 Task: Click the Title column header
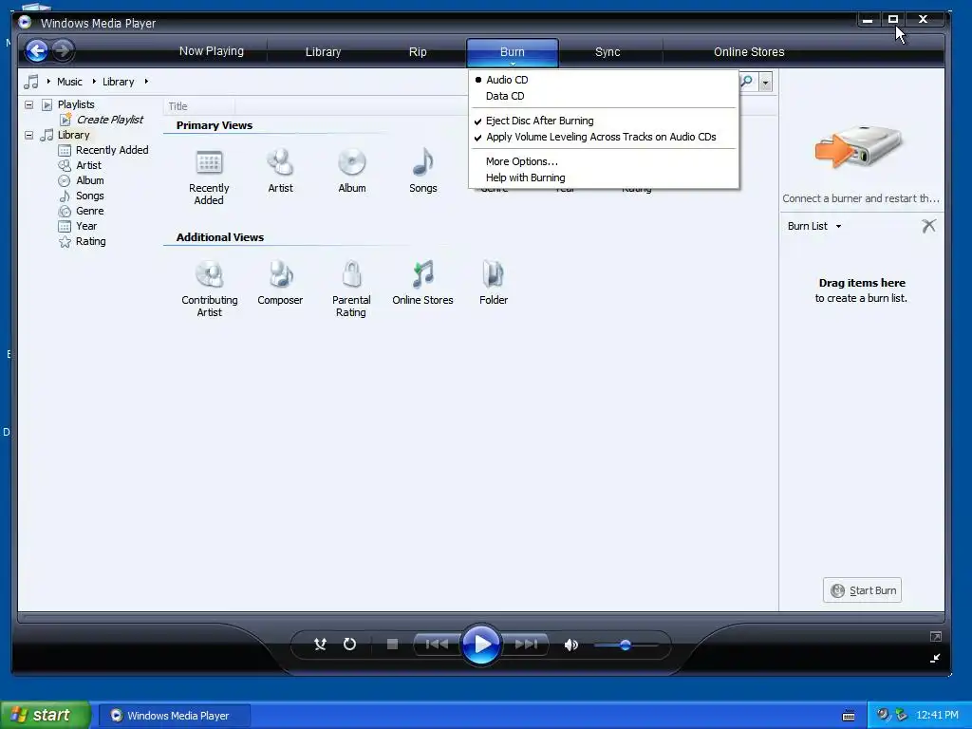tap(199, 106)
